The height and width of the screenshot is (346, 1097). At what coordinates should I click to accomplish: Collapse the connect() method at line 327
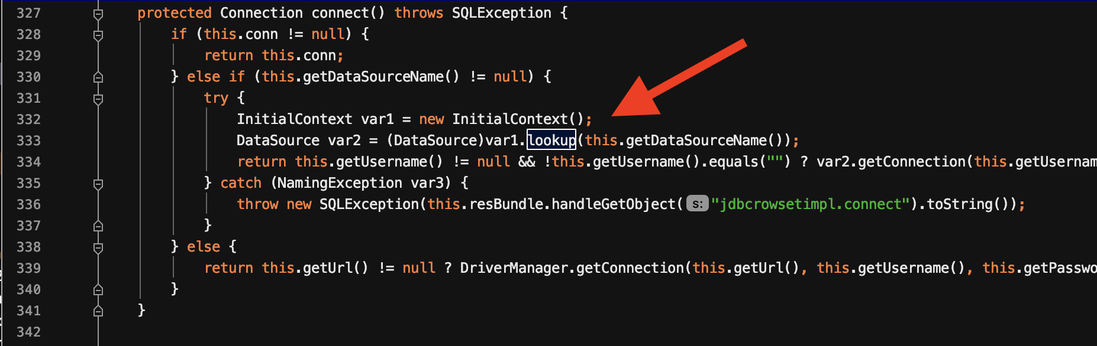click(x=98, y=14)
